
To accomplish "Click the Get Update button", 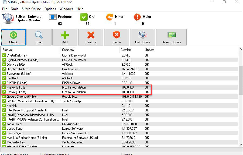I will [x=142, y=37].
